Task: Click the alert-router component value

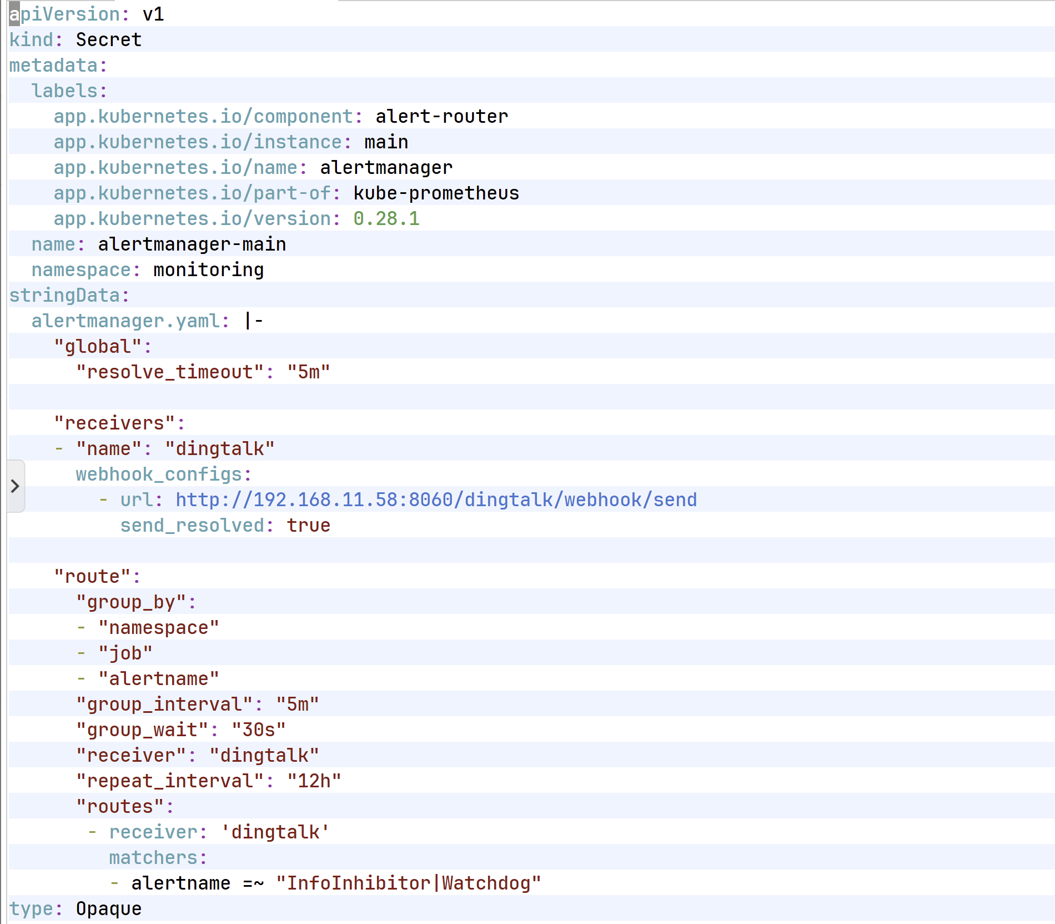Action: pyautogui.click(x=441, y=117)
